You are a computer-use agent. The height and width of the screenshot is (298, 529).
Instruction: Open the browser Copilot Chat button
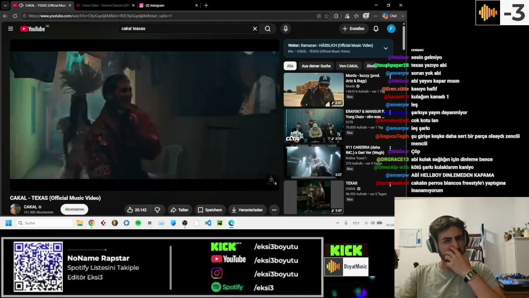pyautogui.click(x=390, y=16)
